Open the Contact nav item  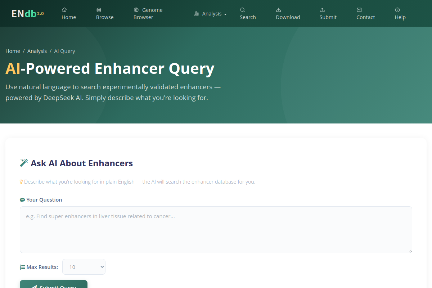coord(366,14)
